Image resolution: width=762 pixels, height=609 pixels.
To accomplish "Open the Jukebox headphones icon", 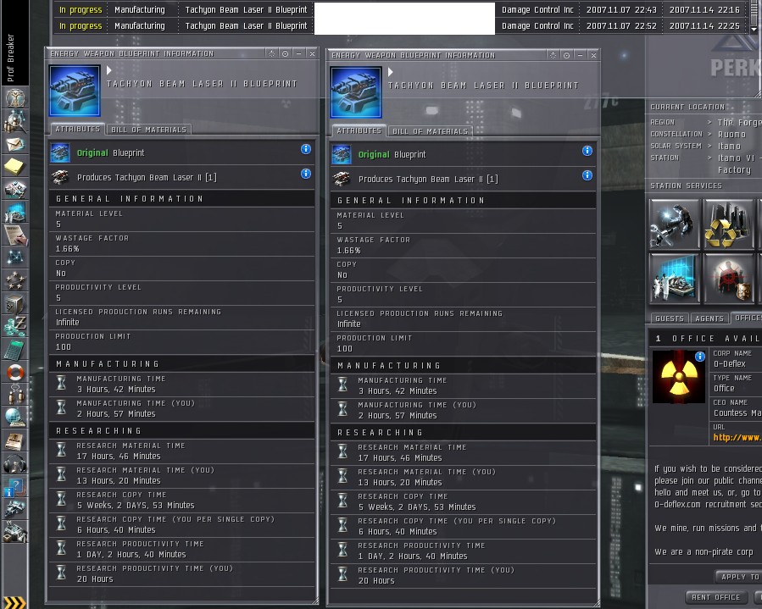I will pos(15,464).
